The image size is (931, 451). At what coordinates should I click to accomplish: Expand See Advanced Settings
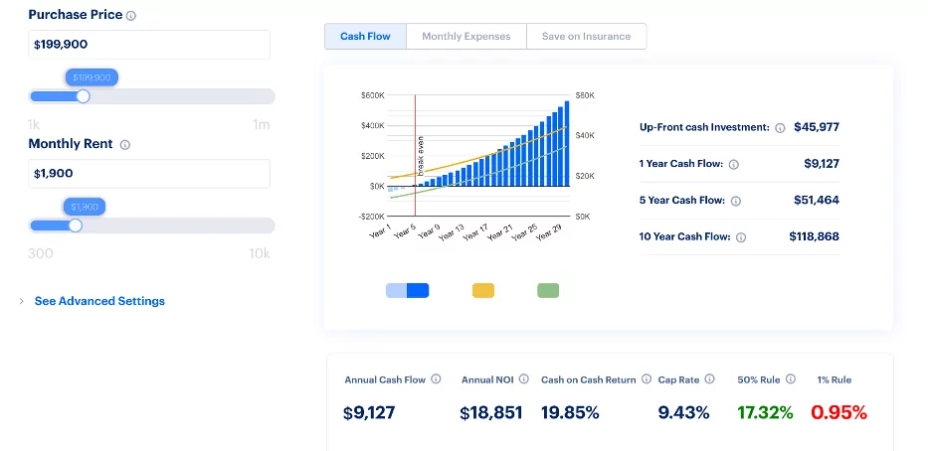[99, 301]
